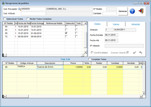Screen dimensions: 151x107
Task: Open the Varios tab
Action: (116, 24)
